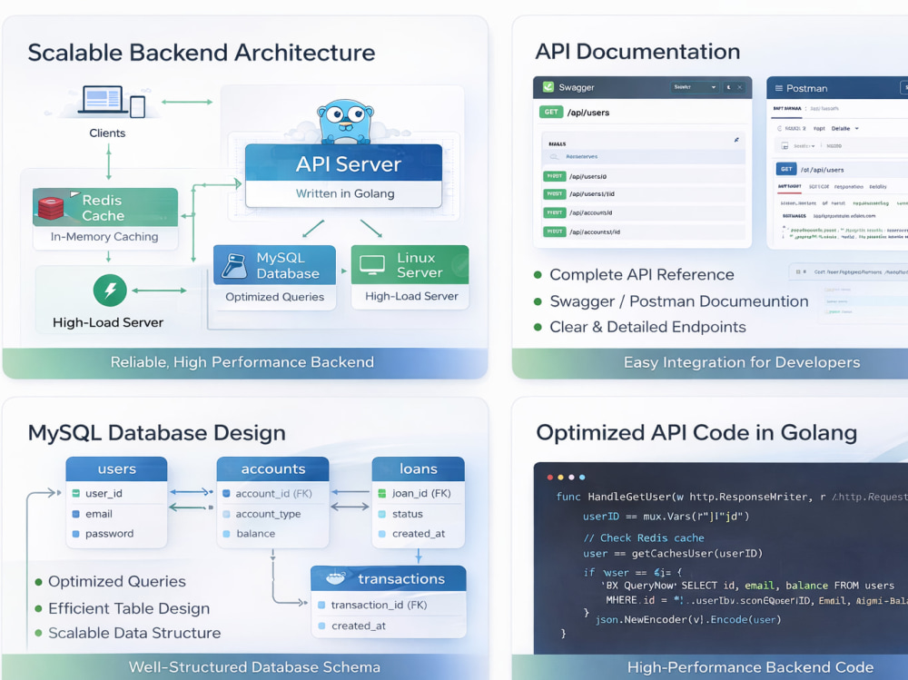Click the green Swagger logo icon
Screen dimensions: 908x680
click(548, 87)
